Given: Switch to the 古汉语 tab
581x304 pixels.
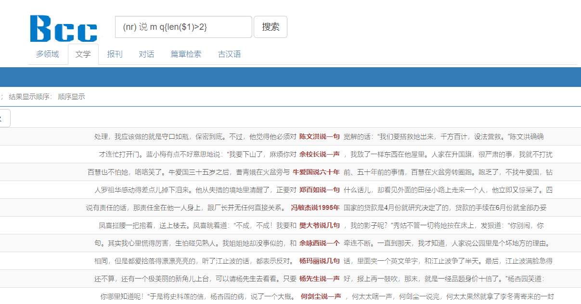Looking at the screenshot, I should 229,54.
